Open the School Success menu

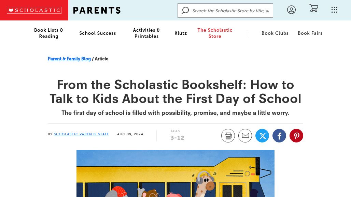pos(98,33)
